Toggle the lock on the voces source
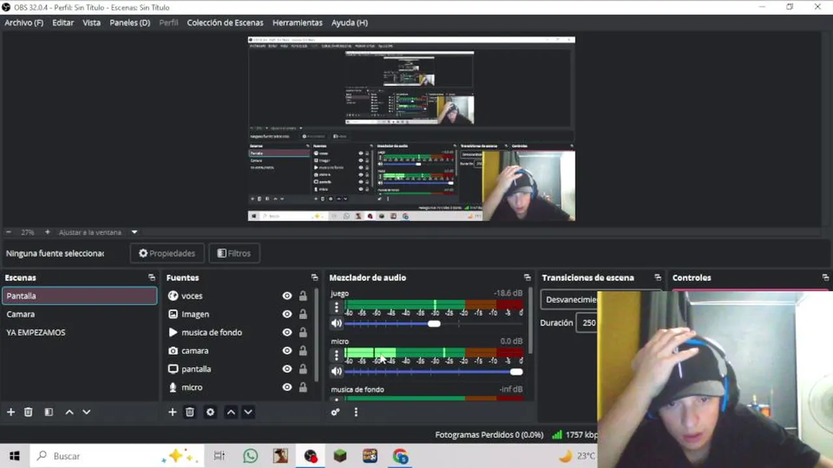833x468 pixels. [x=303, y=296]
